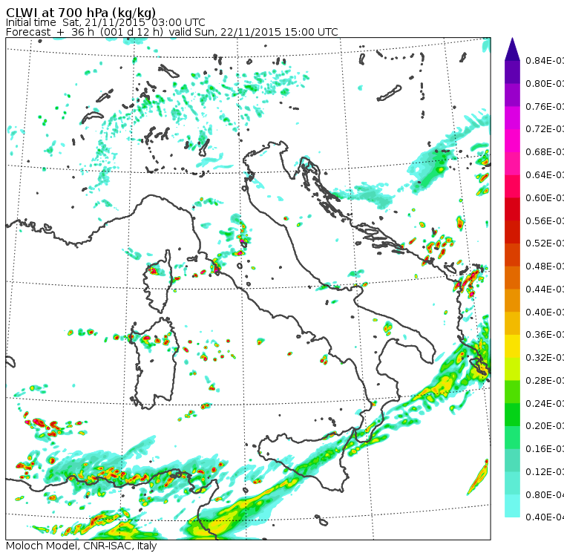Click the 'Moloch Model, CNR-ISAC, Italy' credit text
Screen dimensions: 564x556
pos(81,546)
